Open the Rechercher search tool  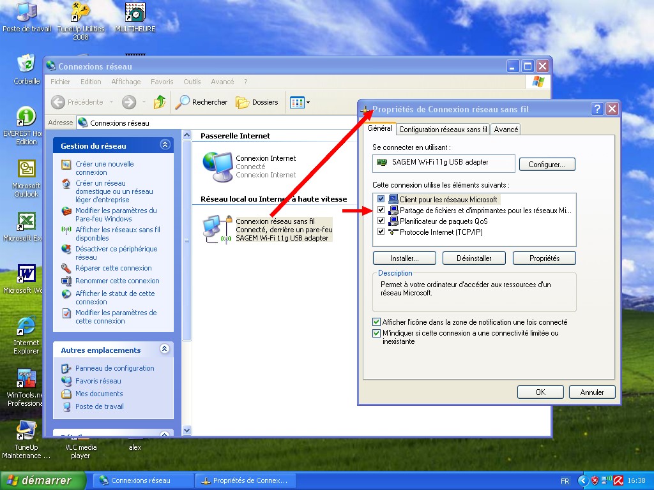(x=202, y=102)
